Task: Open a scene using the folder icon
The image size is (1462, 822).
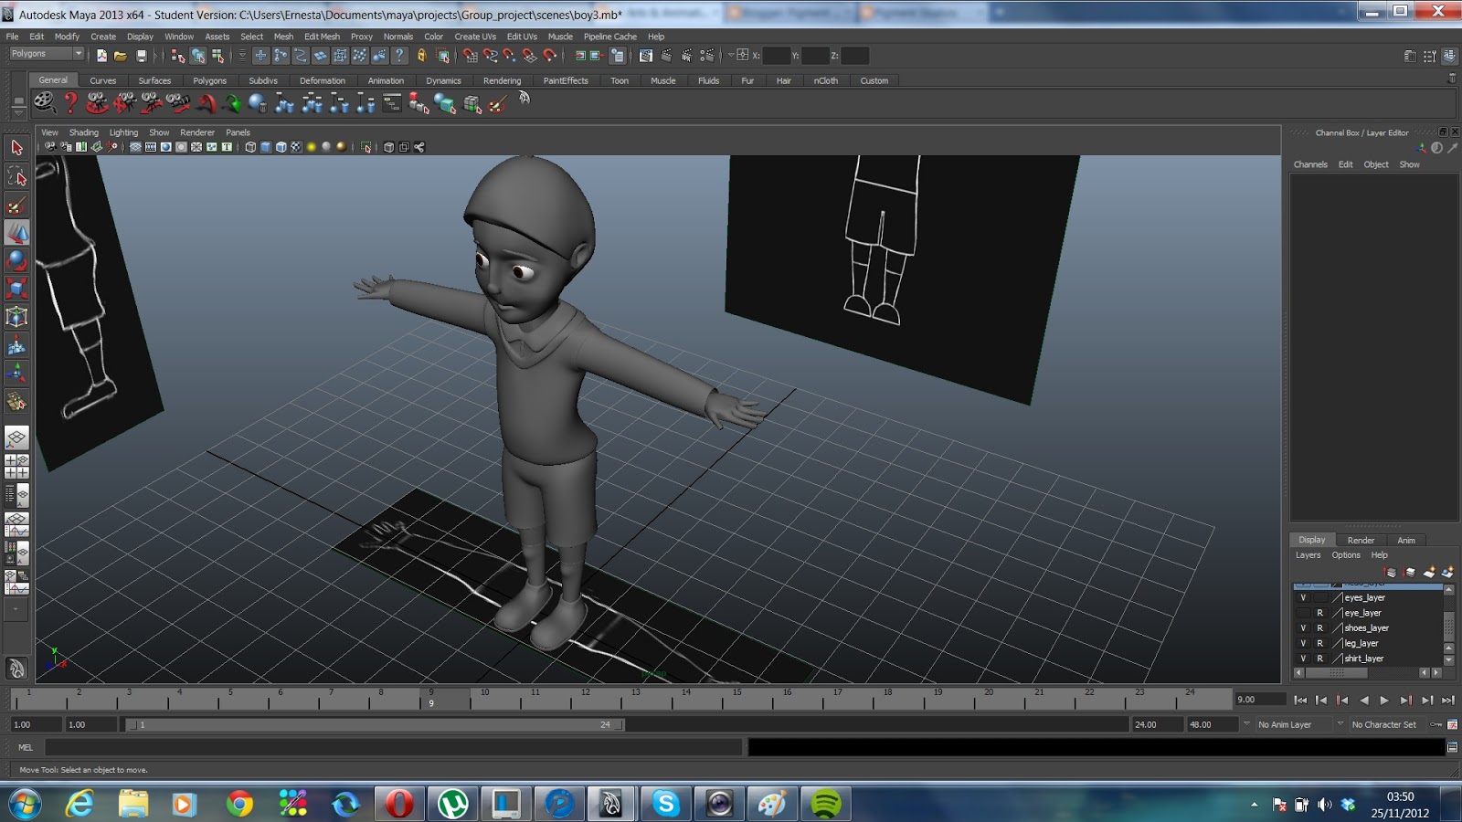Action: pyautogui.click(x=120, y=57)
